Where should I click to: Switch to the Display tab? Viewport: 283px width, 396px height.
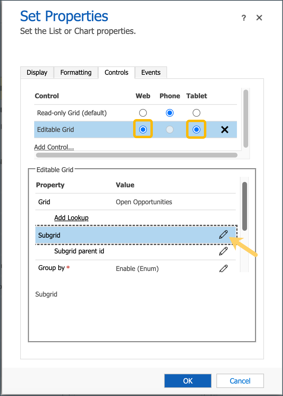[37, 72]
